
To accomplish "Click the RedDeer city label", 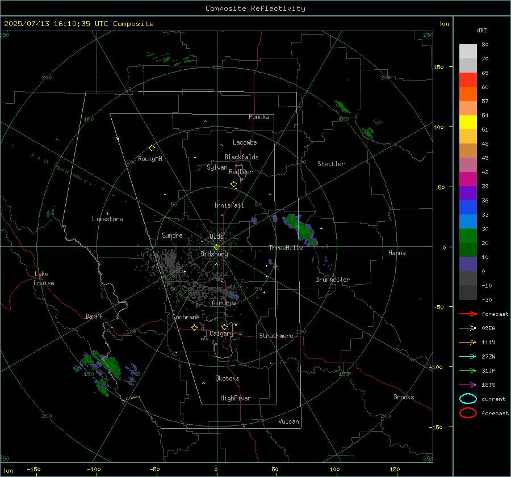I will tap(241, 172).
